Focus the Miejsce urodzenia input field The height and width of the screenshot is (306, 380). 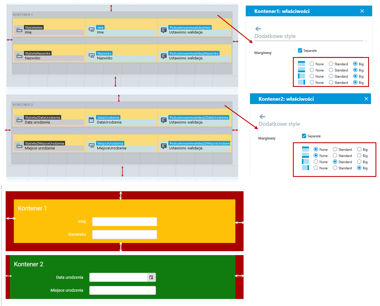pos(123,290)
